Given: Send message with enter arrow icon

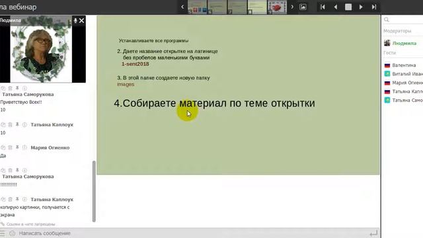Looking at the screenshot, I should [373, 233].
